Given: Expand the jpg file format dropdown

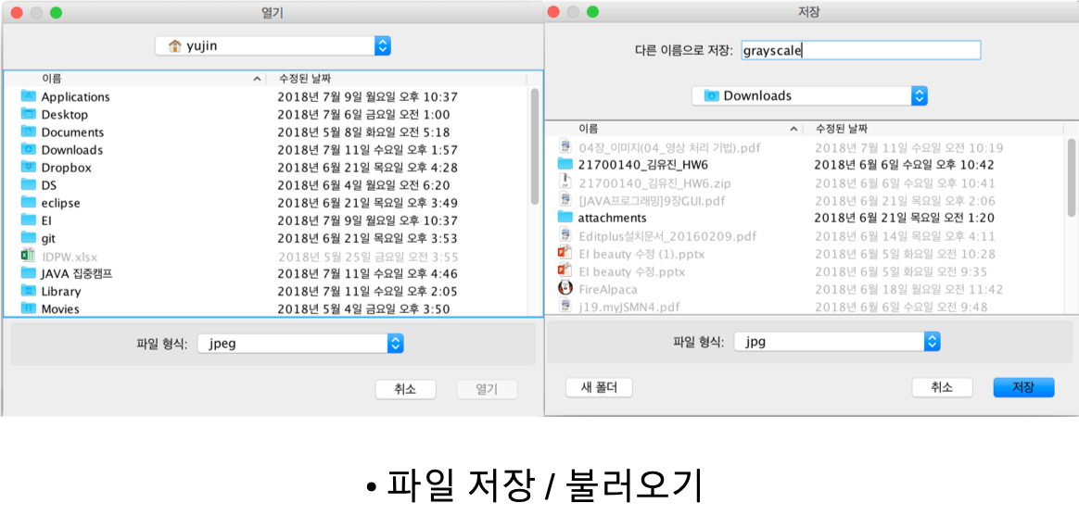Looking at the screenshot, I should tap(932, 342).
